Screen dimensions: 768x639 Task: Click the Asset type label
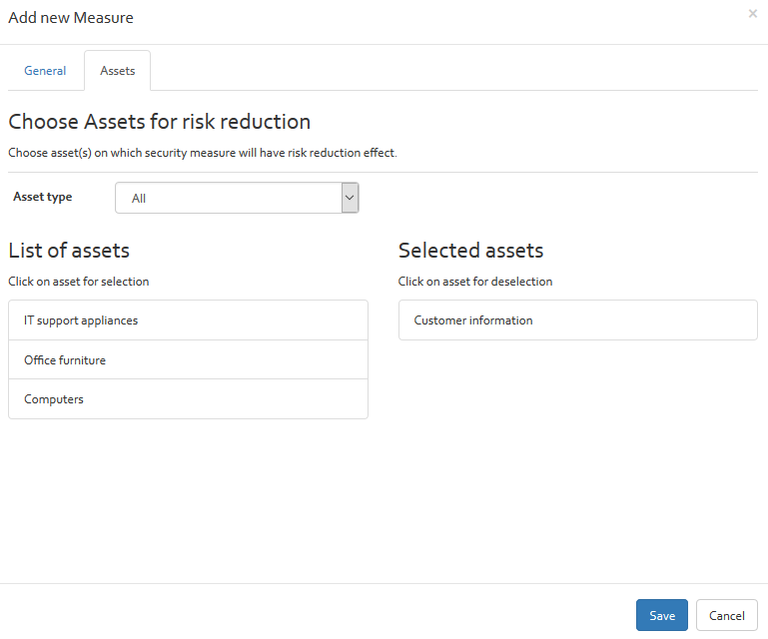click(43, 197)
